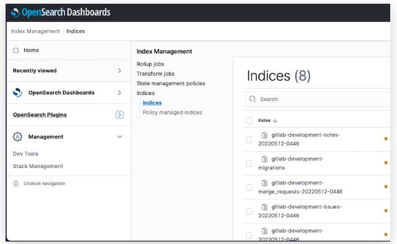
Task: Click the Management gear icon
Action: pyautogui.click(x=17, y=137)
